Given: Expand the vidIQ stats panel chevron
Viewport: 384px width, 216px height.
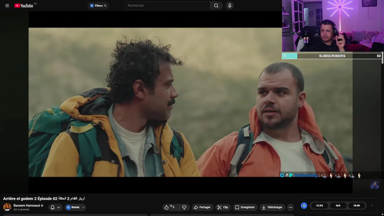Looking at the screenshot, I should [x=372, y=205].
